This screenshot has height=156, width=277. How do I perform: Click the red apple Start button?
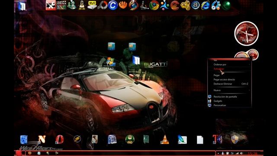point(18,153)
